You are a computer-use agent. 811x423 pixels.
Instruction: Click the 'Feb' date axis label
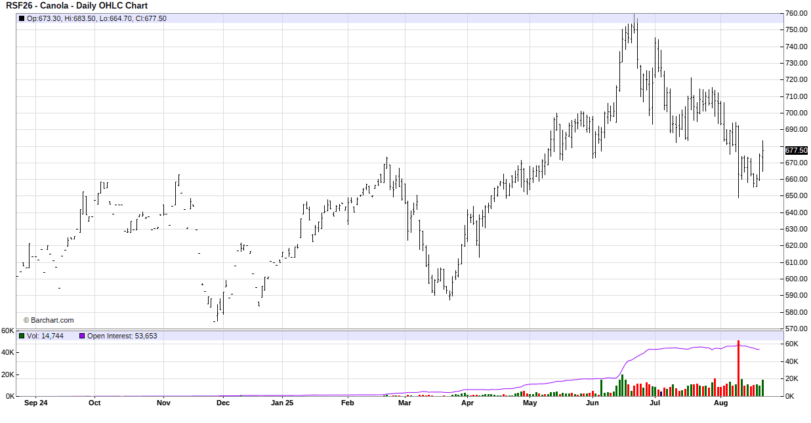tap(347, 403)
